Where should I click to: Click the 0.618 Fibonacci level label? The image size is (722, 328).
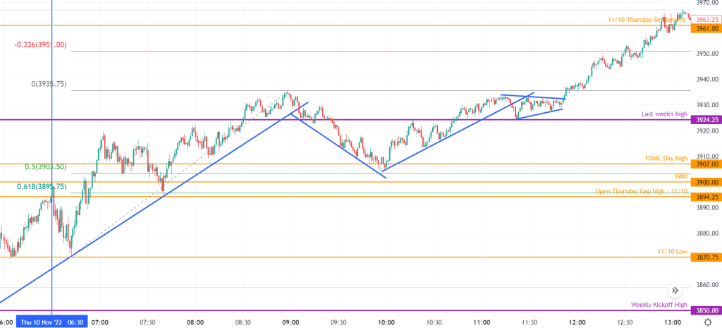(x=42, y=186)
